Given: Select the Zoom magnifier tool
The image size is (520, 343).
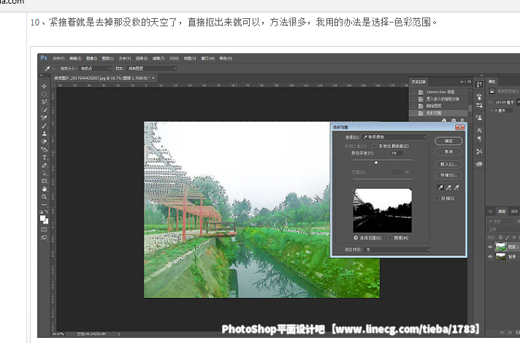Looking at the screenshot, I should (x=44, y=197).
